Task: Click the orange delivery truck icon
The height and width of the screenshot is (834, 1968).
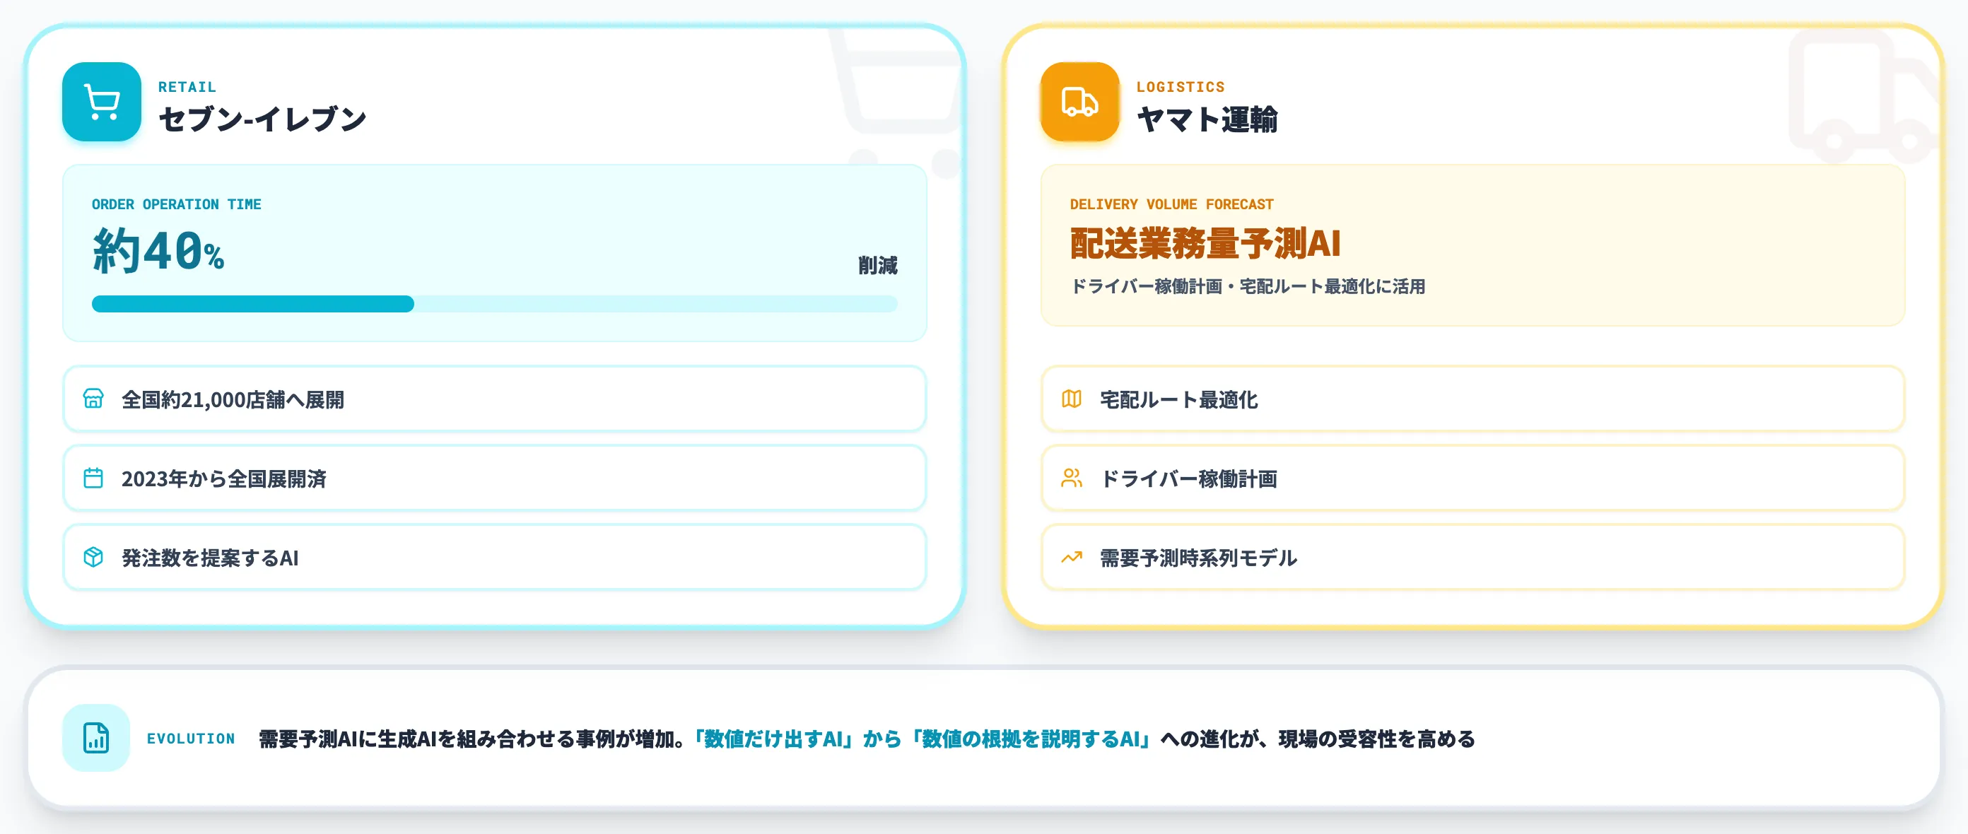Action: (1079, 102)
